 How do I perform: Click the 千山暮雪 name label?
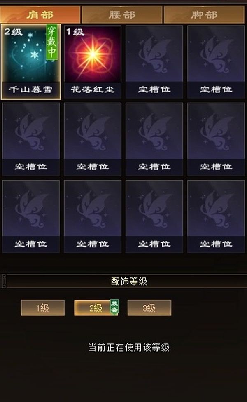[31, 89]
